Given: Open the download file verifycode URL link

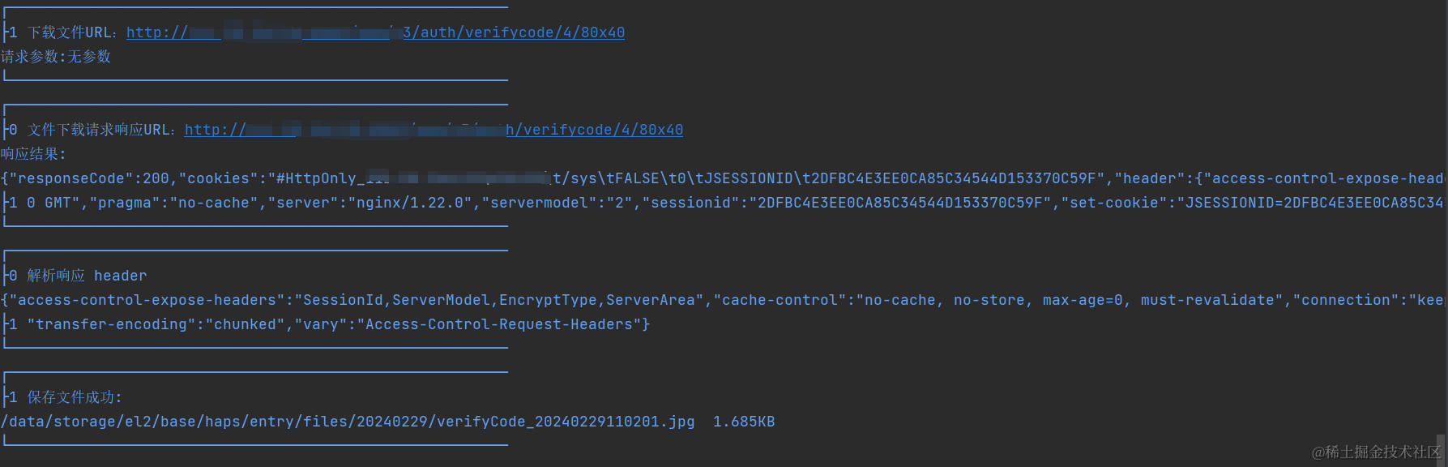Looking at the screenshot, I should 375,32.
